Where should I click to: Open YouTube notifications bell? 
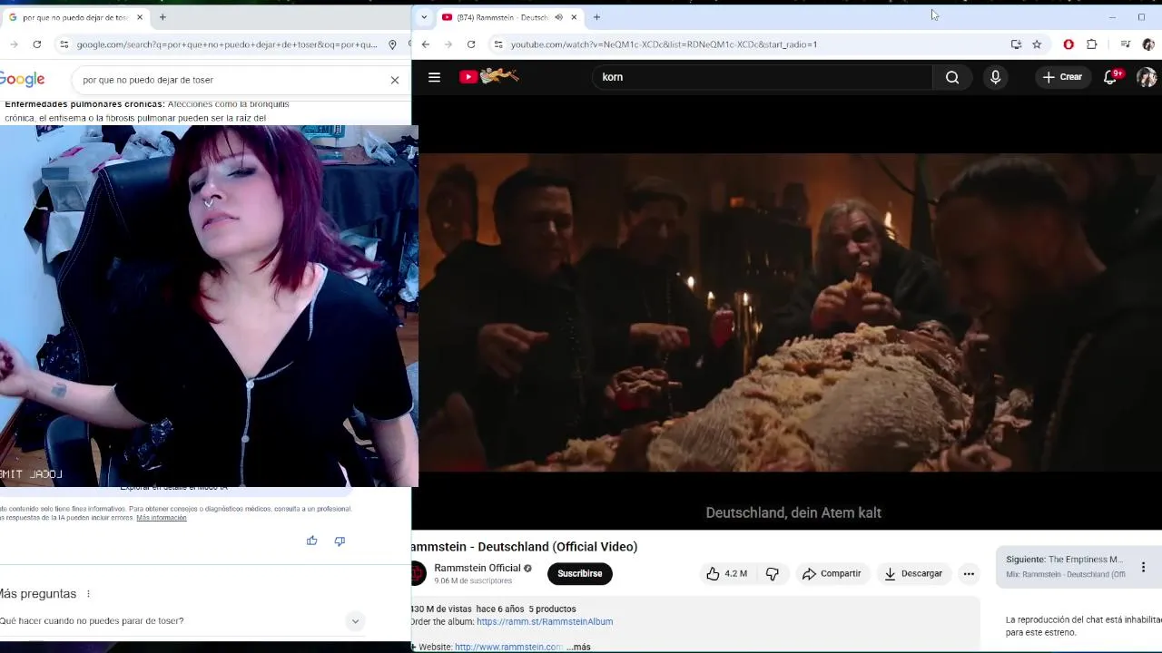click(x=1111, y=77)
